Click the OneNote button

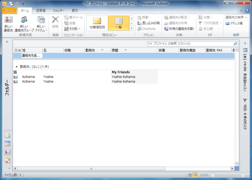146,29
